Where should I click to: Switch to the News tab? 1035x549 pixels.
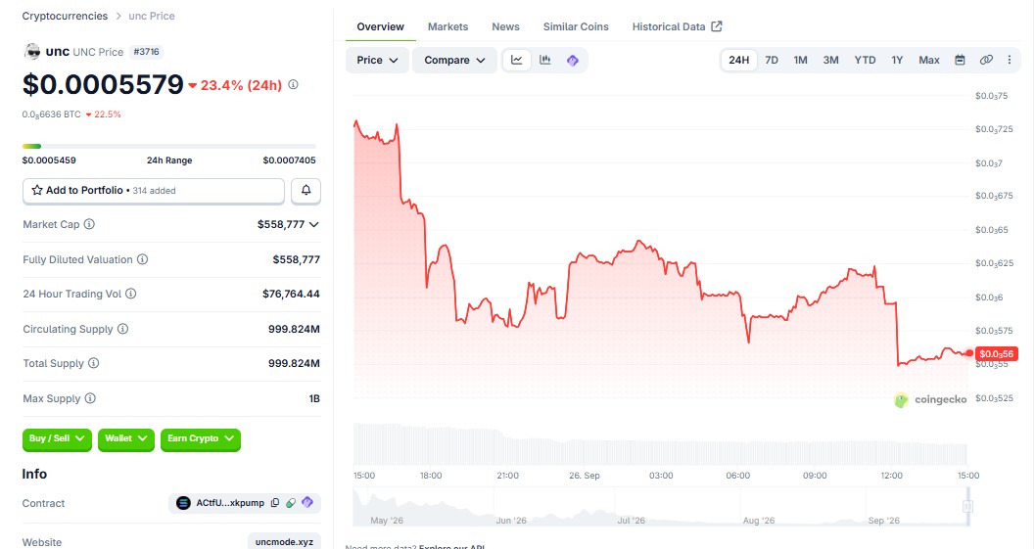(505, 27)
